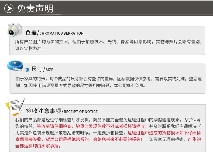Click the text 如买家无理由拒签
The height and width of the screenshot is (166, 213).
click(x=166, y=139)
